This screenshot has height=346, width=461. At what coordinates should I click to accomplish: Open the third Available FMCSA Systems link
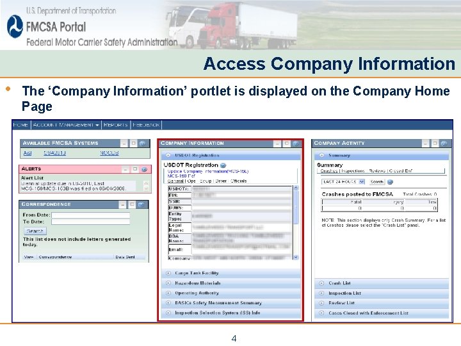point(109,153)
